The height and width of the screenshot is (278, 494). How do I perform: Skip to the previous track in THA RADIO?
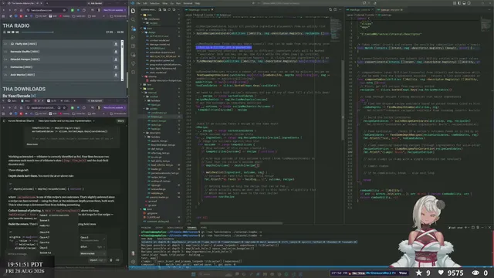[x=8, y=32]
